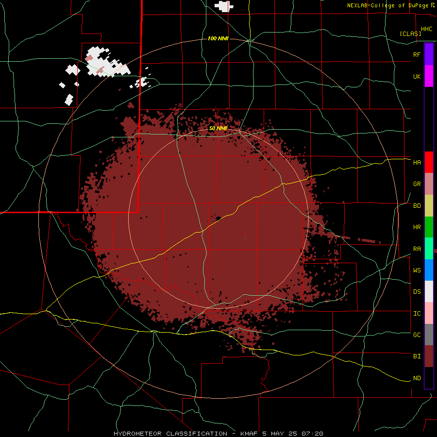This screenshot has height=437, width=437.
Task: Click the 50 NMI range ring label
Action: [x=218, y=129]
